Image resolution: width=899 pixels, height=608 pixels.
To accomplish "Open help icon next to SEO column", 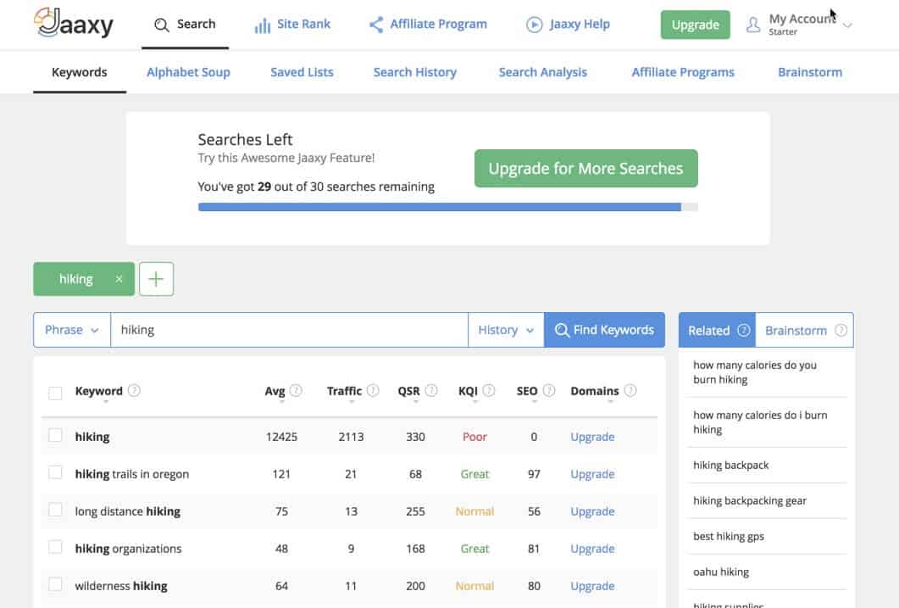I will [x=549, y=391].
